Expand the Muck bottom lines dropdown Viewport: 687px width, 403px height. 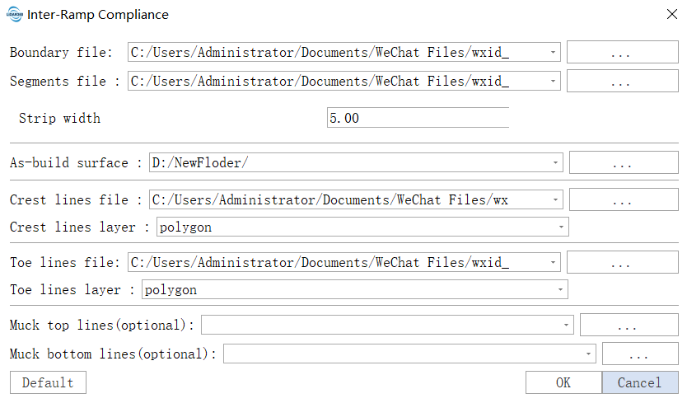pyautogui.click(x=588, y=354)
